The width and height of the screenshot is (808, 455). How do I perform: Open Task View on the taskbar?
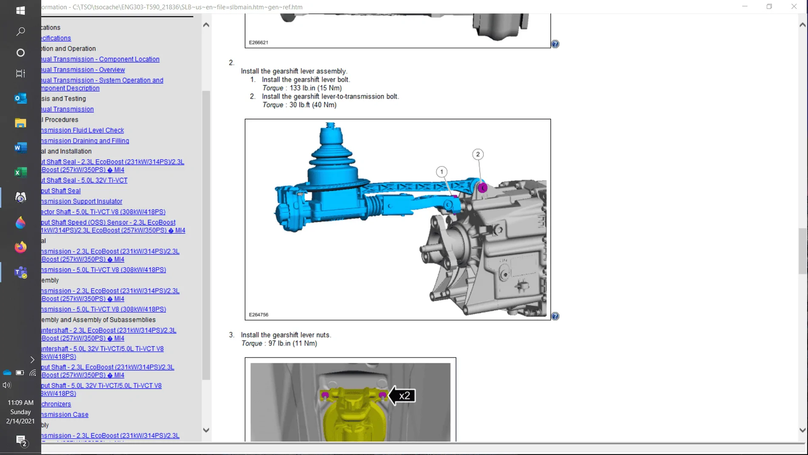pyautogui.click(x=20, y=74)
